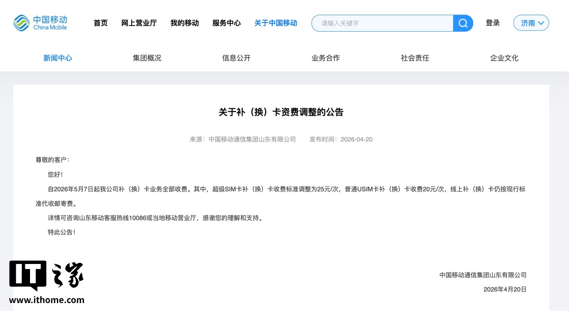The image size is (569, 311).
Task: Switch to the 新闻中心 tab
Action: pos(58,58)
